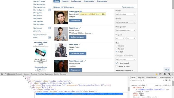Collapse the div class 'labeled name' node
The width and height of the screenshot is (174, 98).
tap(32, 89)
